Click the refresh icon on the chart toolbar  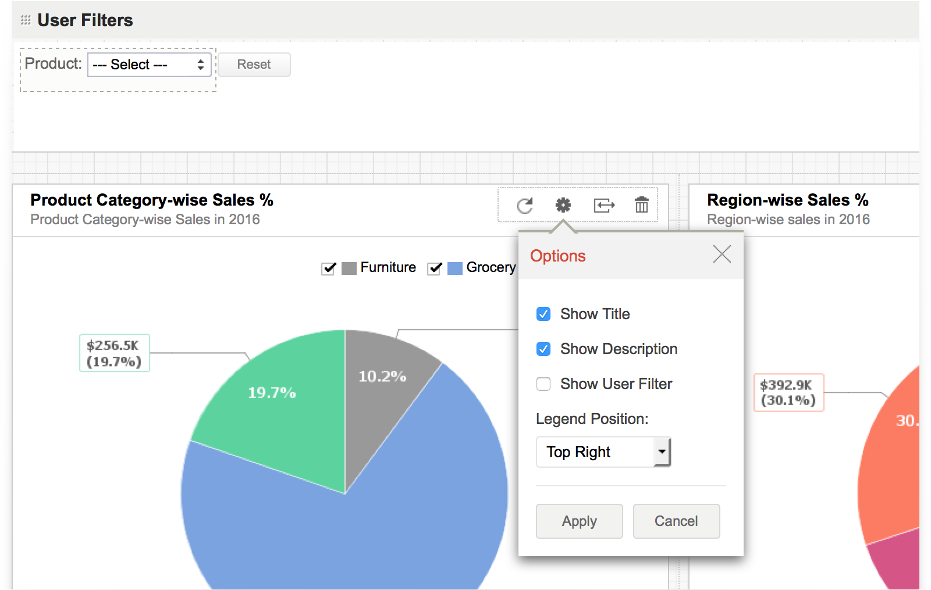tap(525, 206)
